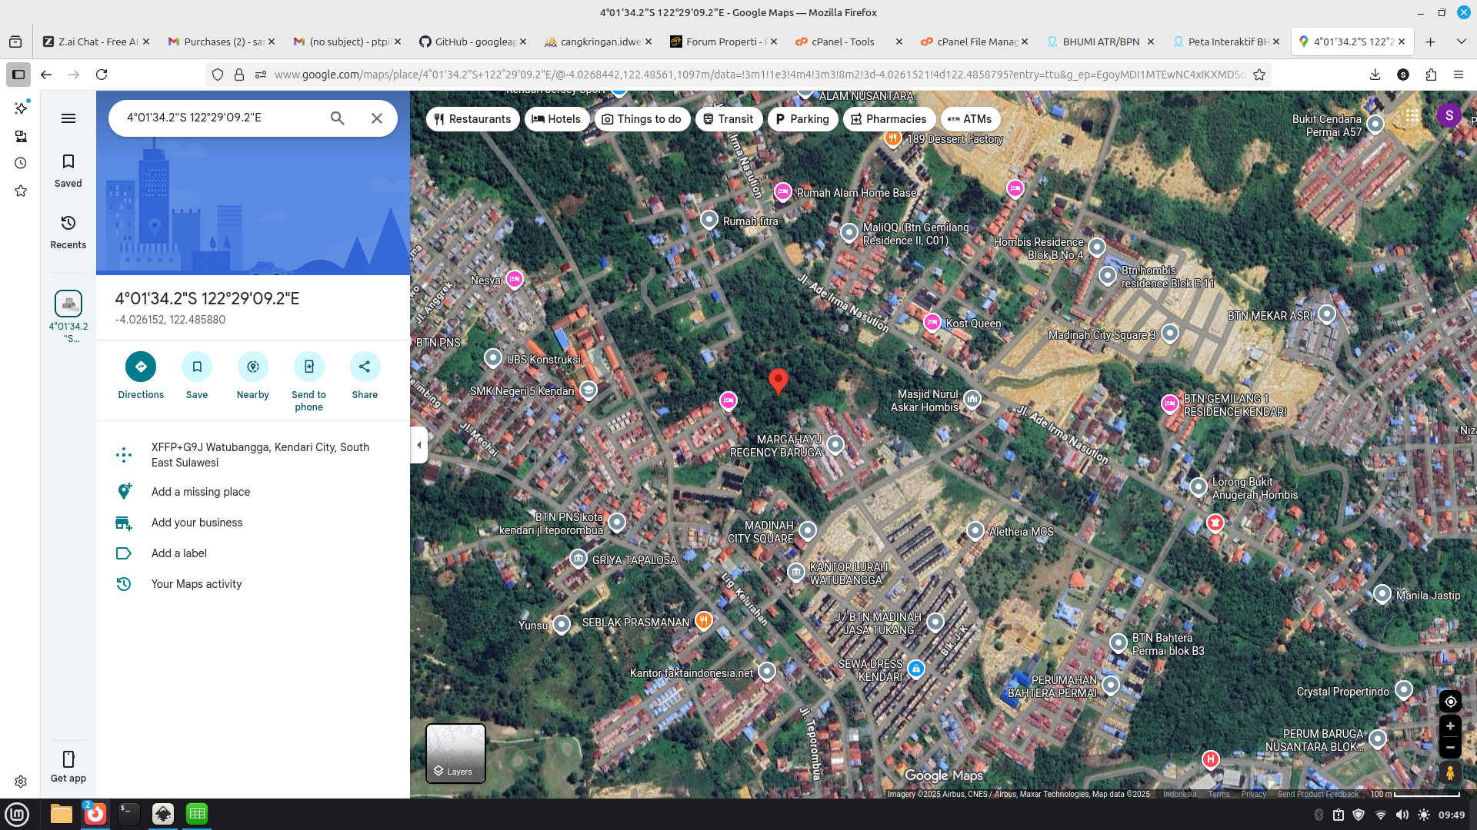Click the Directions icon button
The image size is (1477, 830).
[141, 367]
